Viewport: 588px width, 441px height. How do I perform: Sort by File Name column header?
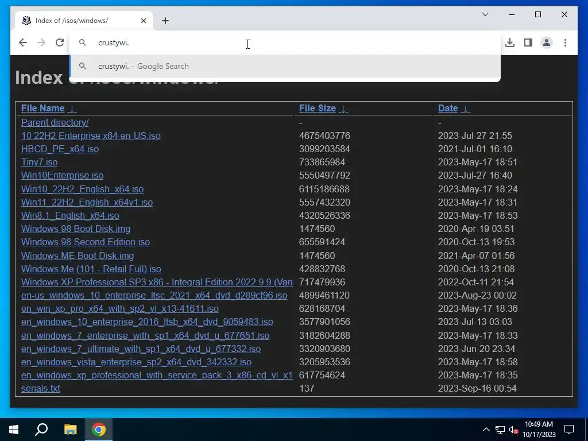[42, 109]
